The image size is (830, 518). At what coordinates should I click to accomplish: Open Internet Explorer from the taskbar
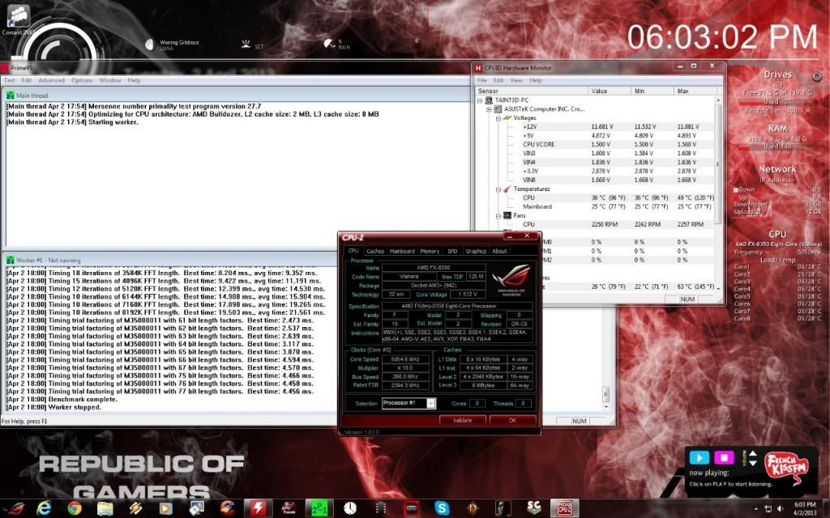point(45,507)
